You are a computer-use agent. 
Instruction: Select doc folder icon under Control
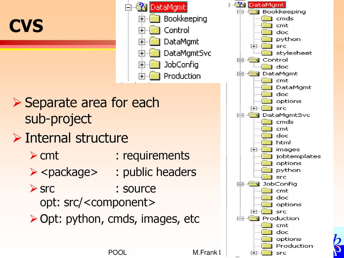267,67
